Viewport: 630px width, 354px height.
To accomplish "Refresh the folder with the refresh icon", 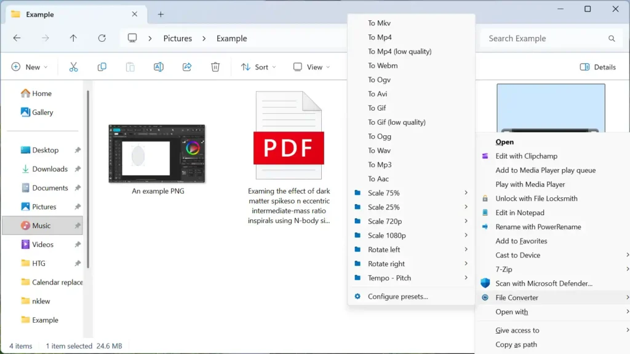I will coord(102,38).
